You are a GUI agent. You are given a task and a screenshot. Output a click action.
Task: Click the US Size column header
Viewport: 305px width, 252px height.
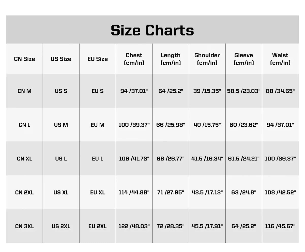[x=61, y=59]
